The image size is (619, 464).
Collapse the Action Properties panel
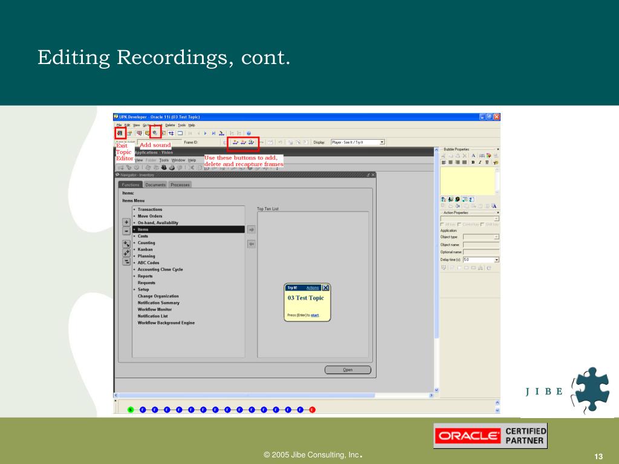point(498,213)
